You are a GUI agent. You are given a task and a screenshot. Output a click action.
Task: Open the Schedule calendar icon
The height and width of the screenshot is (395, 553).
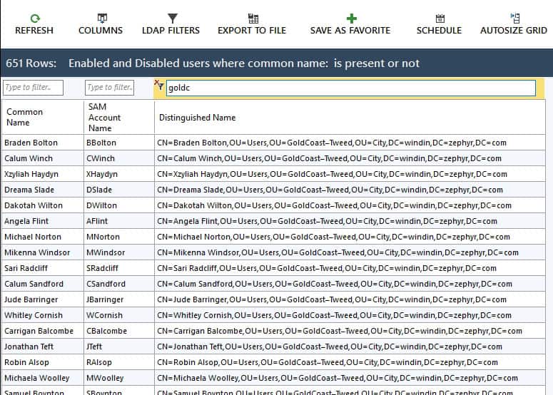440,19
